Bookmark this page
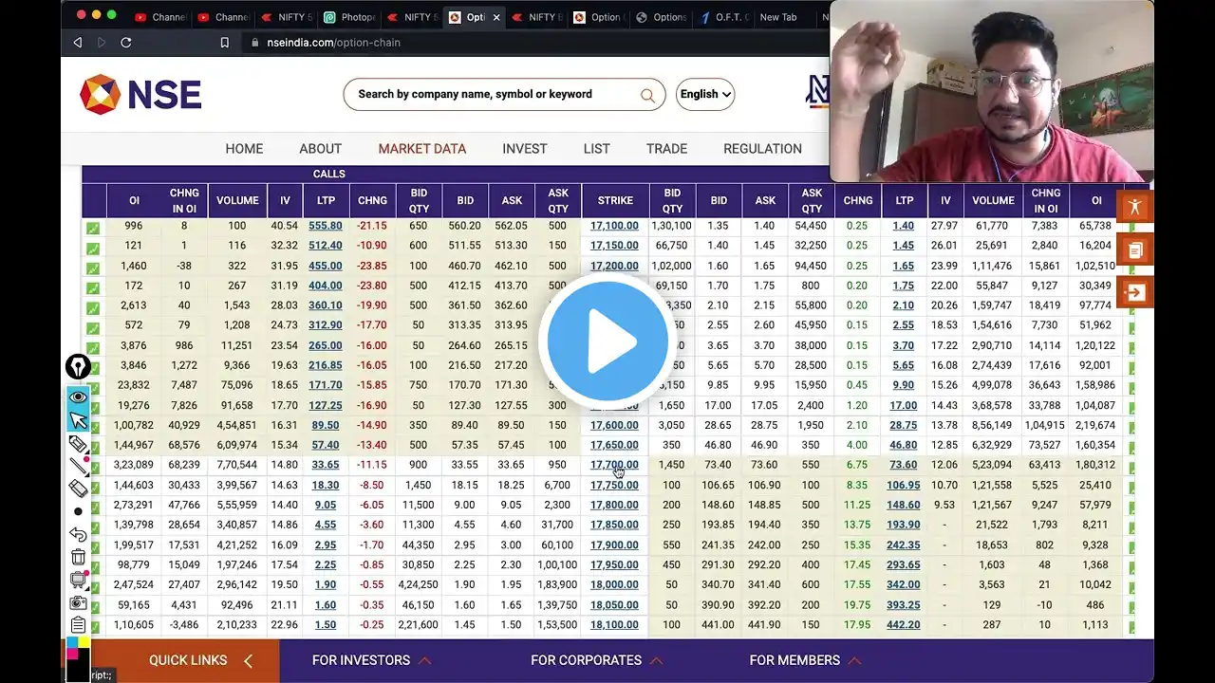 coord(225,43)
